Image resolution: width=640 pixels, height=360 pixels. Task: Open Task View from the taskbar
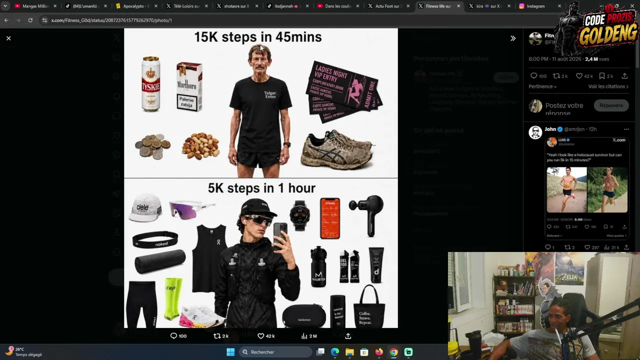(320, 352)
